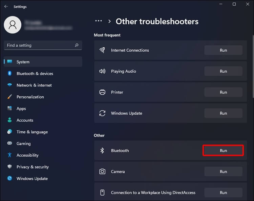The width and height of the screenshot is (254, 201).
Task: Click the Connection to a Workplace label
Action: coord(153,193)
